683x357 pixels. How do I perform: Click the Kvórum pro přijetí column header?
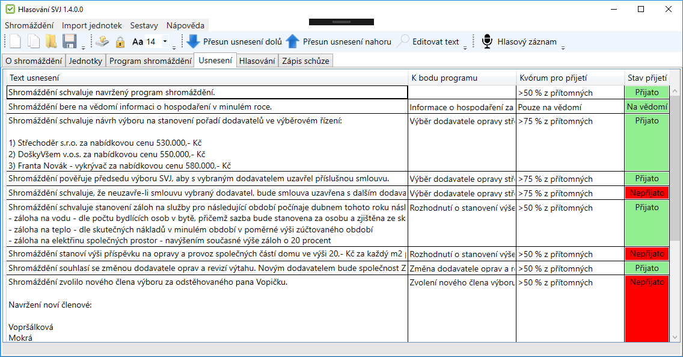tap(570, 78)
